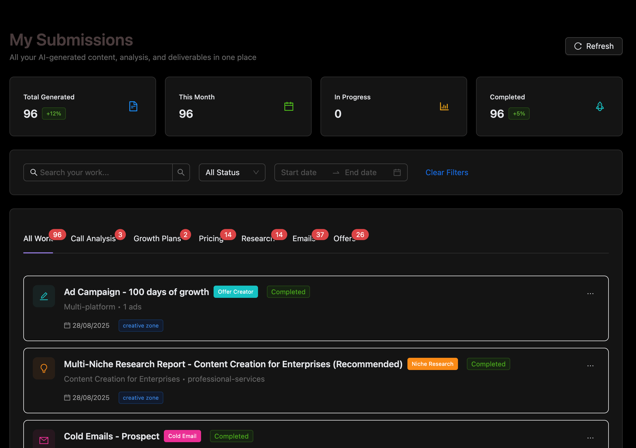636x448 pixels.
Task: Click the lightbulb icon on Multi-Niche Research Report
Action: click(44, 368)
